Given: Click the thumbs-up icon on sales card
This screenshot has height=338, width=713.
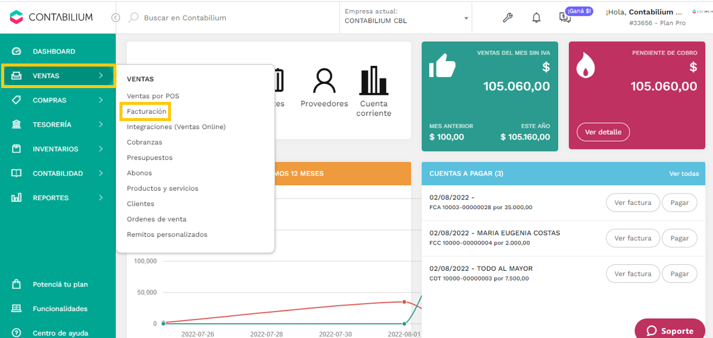Looking at the screenshot, I should coord(442,67).
